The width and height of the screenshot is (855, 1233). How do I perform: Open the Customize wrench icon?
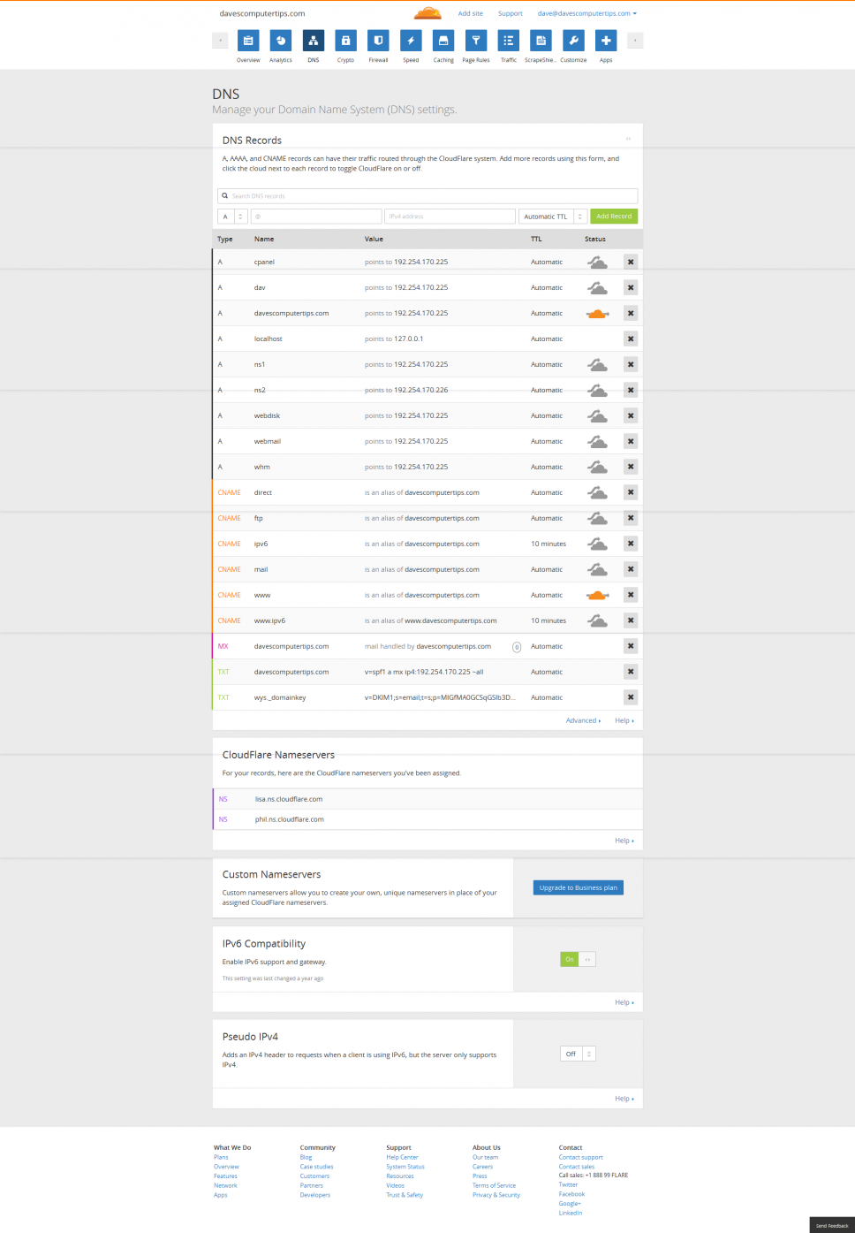point(573,41)
